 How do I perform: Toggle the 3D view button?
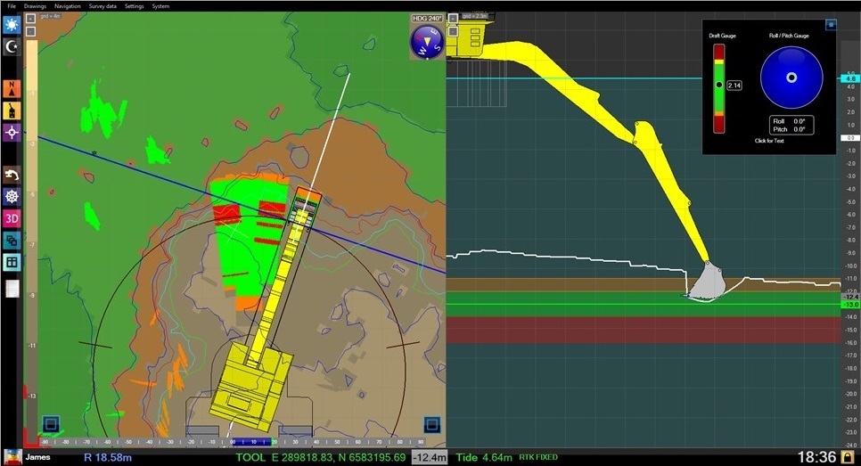click(x=12, y=218)
